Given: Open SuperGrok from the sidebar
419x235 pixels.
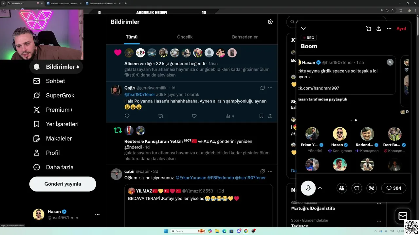Looking at the screenshot, I should pos(54,95).
